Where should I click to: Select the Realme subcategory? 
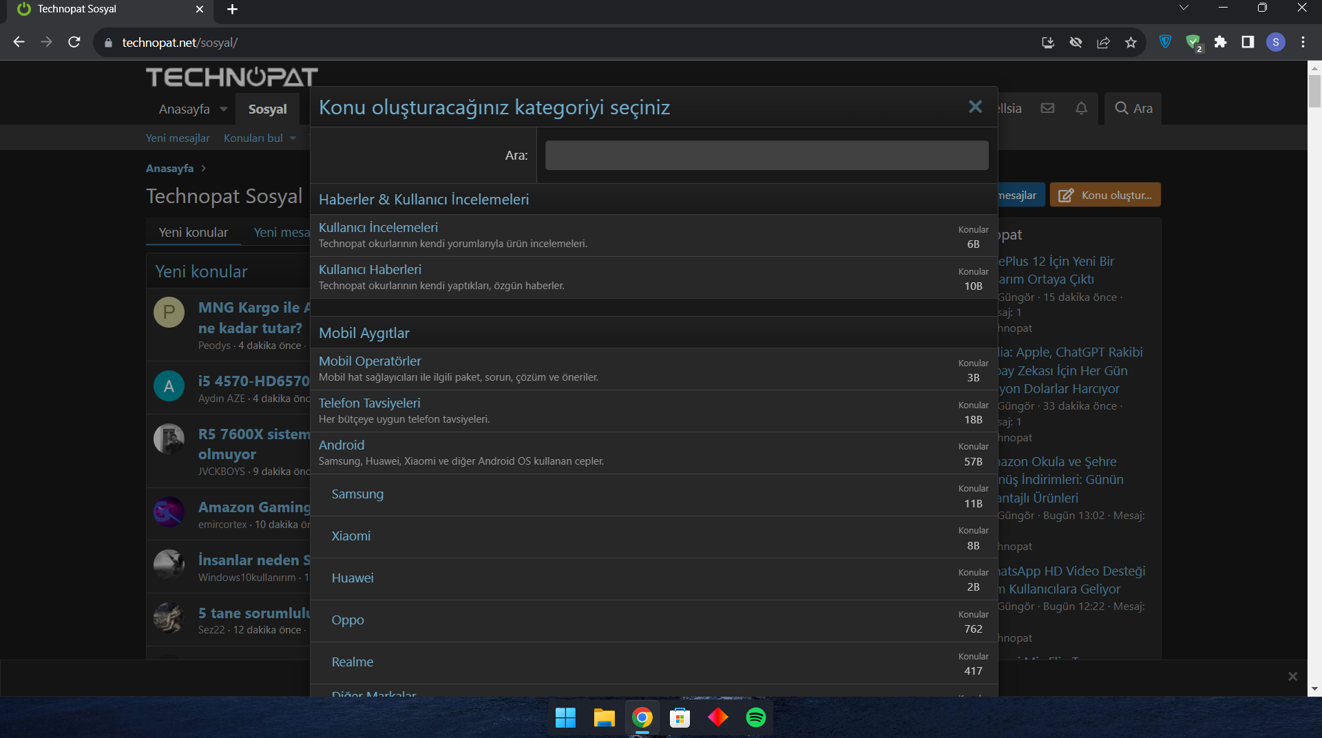[x=353, y=662]
